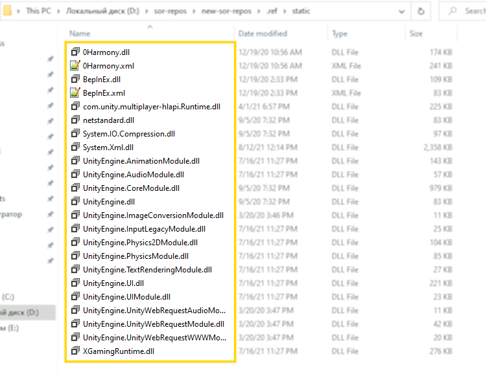
Task: Click the System.Xml.dll file icon
Action: click(75, 147)
